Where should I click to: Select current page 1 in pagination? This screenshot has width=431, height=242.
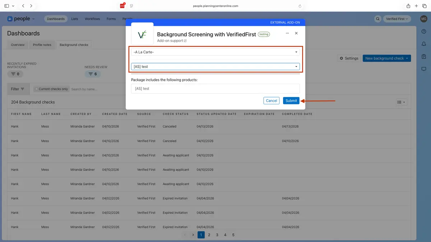pyautogui.click(x=201, y=235)
